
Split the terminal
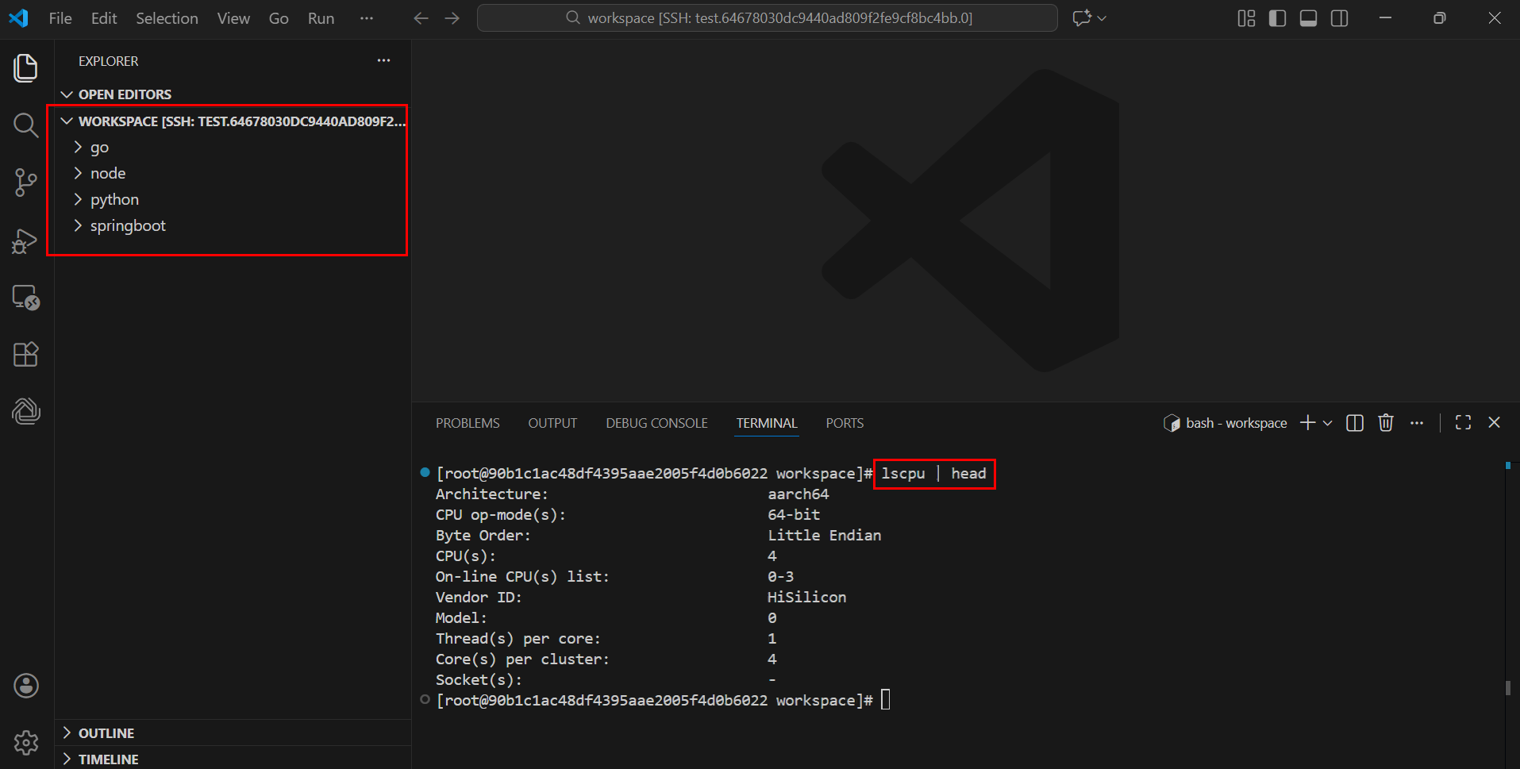point(1355,423)
